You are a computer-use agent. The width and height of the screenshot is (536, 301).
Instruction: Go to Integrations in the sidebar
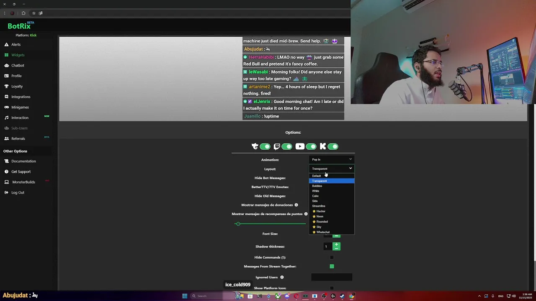click(x=21, y=97)
